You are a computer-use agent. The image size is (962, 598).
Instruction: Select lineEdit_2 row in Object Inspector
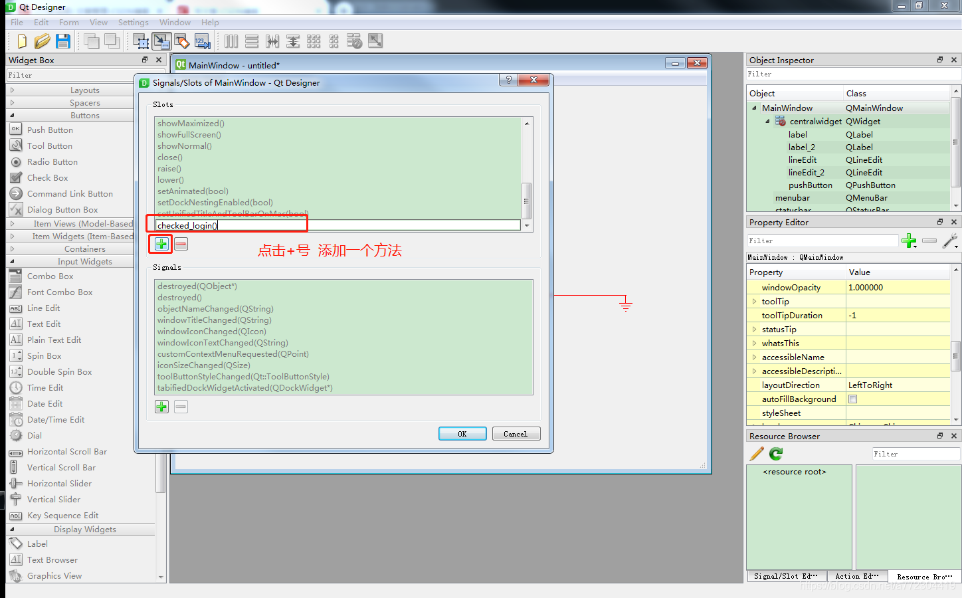[x=849, y=173]
